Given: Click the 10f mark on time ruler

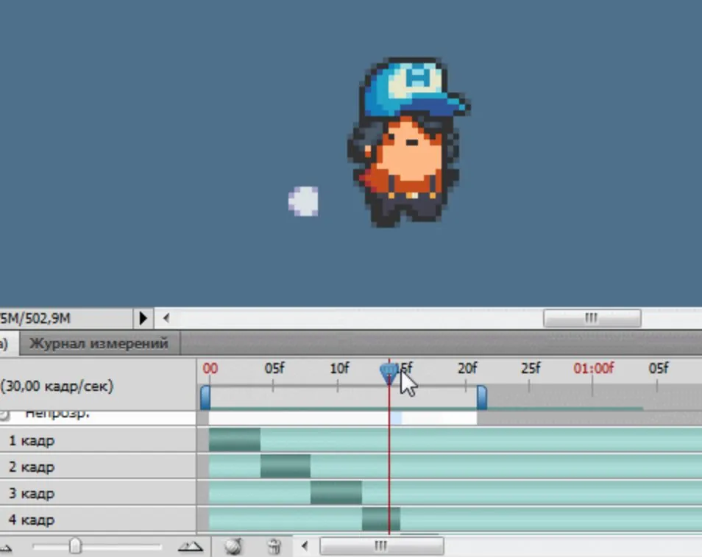Looking at the screenshot, I should 339,368.
